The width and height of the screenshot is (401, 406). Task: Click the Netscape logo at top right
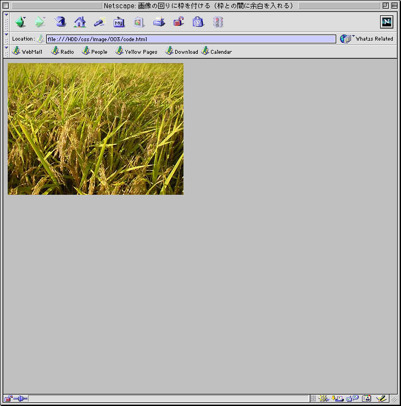tap(387, 22)
